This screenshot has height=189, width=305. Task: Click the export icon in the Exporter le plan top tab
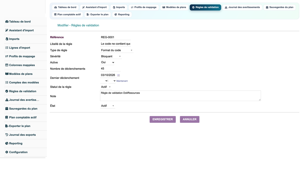click(x=88, y=14)
